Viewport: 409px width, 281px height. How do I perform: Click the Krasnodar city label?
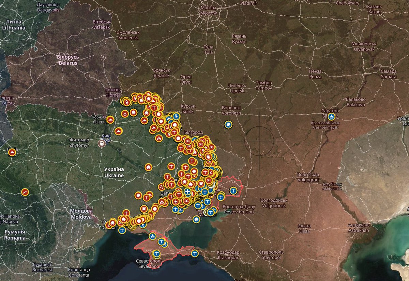(228, 255)
